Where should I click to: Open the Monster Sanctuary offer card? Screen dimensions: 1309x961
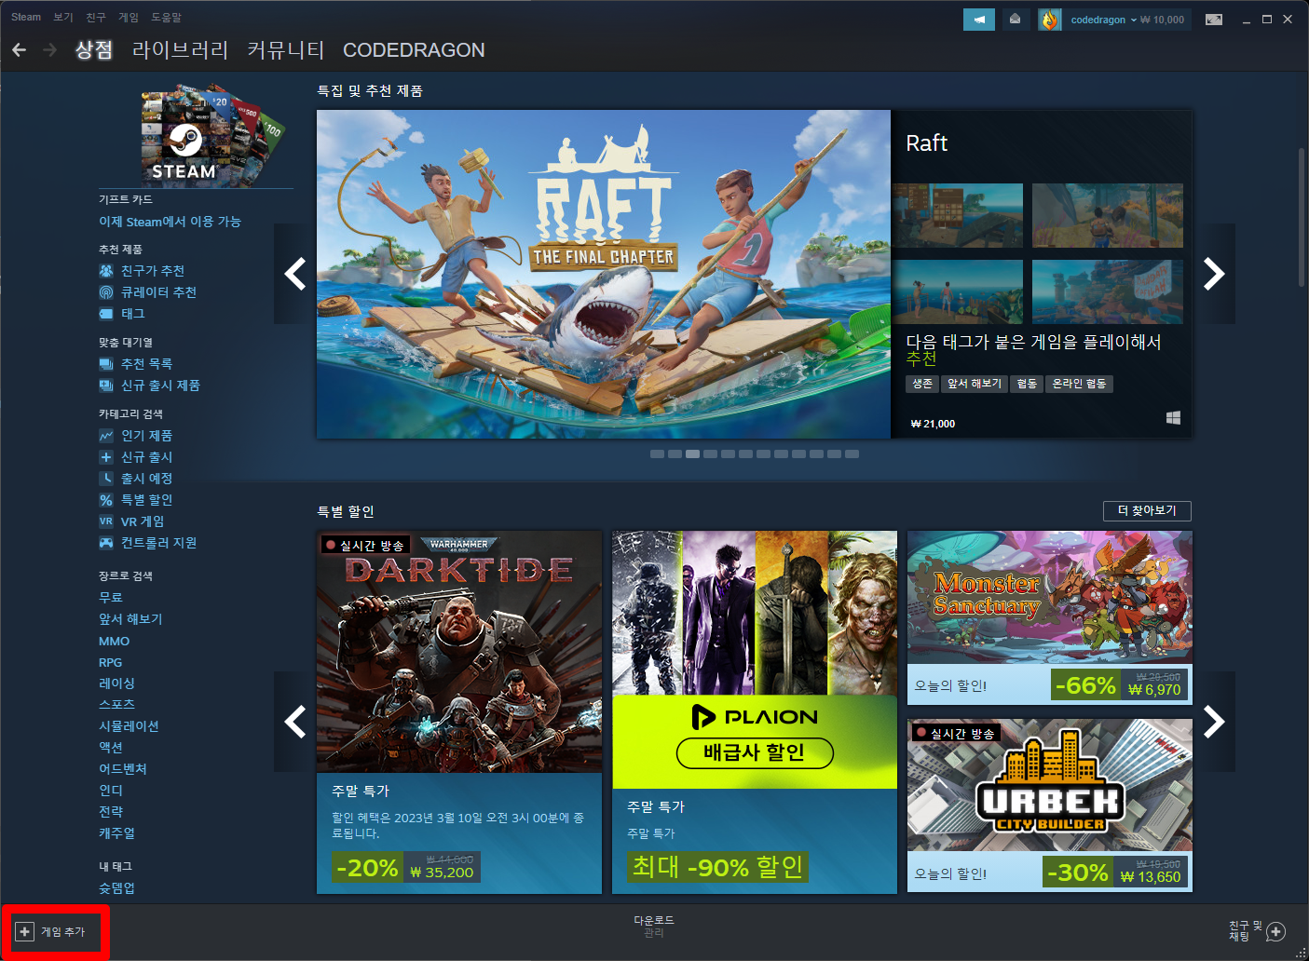[1050, 617]
